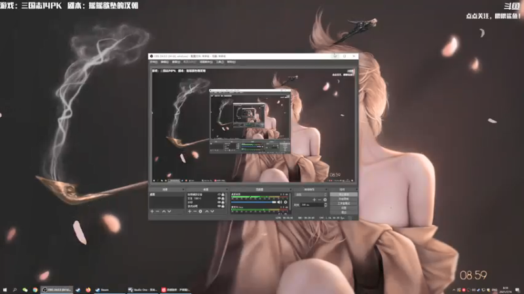Move source up with the up arrow in Sources dock

coord(207,211)
